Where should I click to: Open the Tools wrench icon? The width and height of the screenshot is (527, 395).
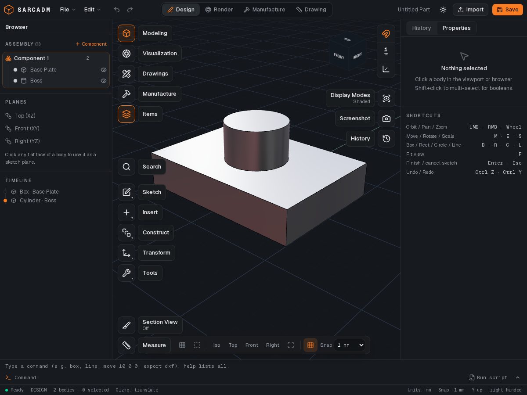(126, 273)
